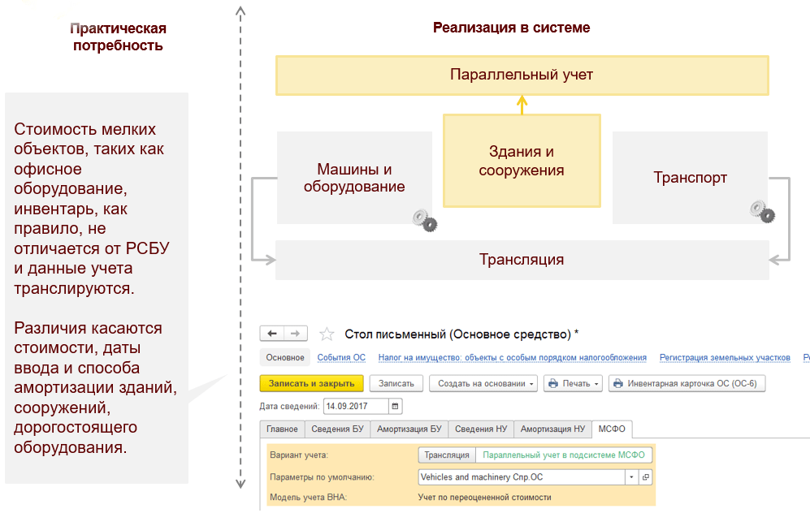The image size is (810, 513).
Task: Expand Параметры по умолчанию dropdown arrow
Action: [631, 477]
